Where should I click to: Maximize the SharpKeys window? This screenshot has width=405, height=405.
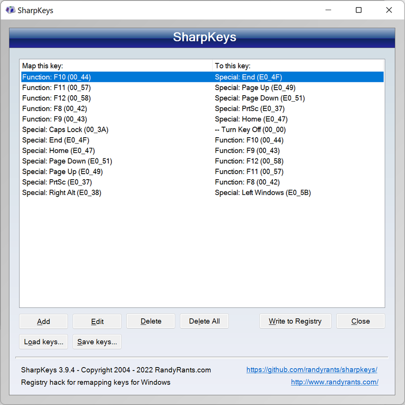tap(358, 10)
